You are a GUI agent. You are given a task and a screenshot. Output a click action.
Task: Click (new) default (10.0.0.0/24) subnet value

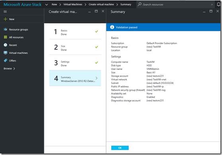(x=160, y=83)
